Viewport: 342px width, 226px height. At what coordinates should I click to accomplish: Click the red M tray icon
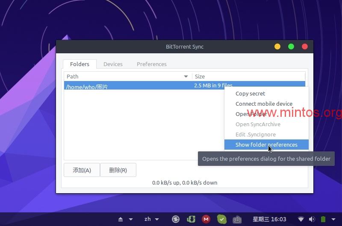click(x=206, y=219)
